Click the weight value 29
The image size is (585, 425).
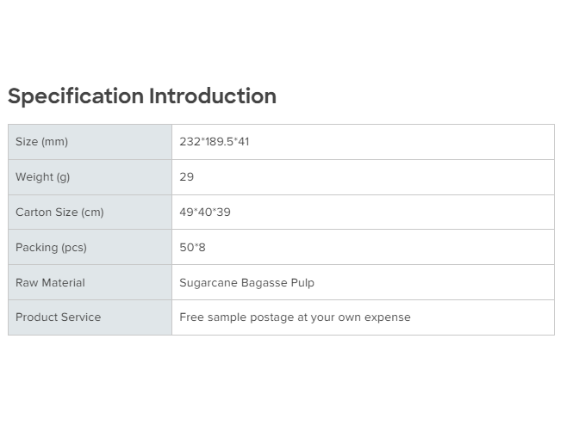point(187,177)
